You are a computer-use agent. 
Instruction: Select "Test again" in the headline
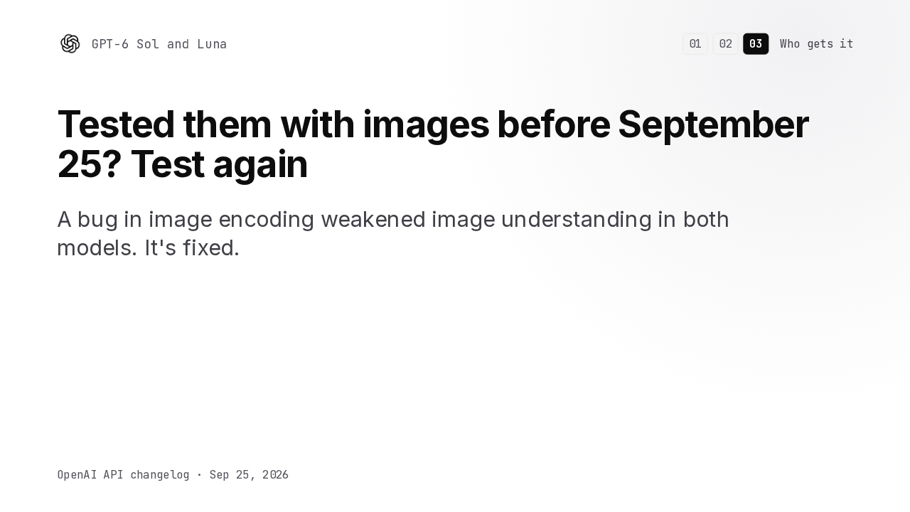(x=219, y=164)
